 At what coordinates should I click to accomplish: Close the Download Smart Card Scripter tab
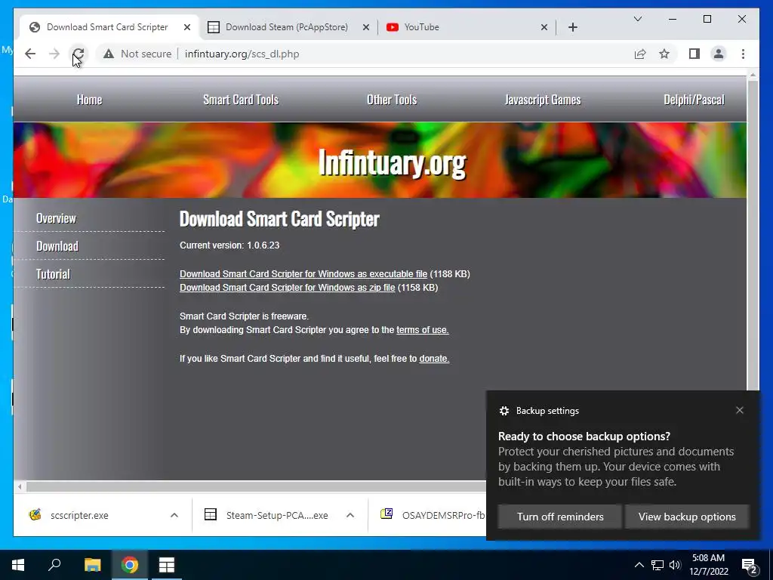[187, 27]
